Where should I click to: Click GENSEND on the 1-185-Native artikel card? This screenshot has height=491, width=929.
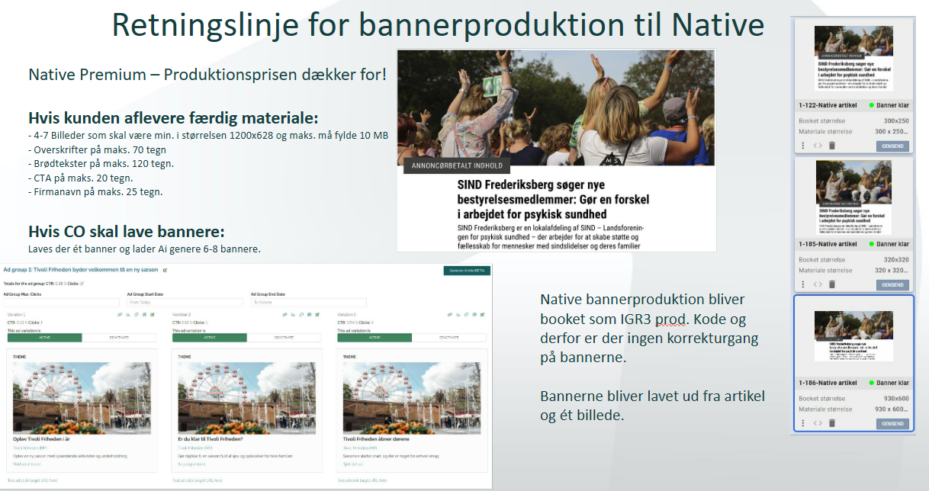pyautogui.click(x=892, y=284)
